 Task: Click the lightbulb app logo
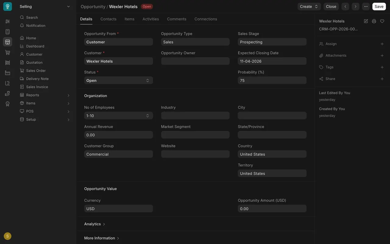click(8, 6)
